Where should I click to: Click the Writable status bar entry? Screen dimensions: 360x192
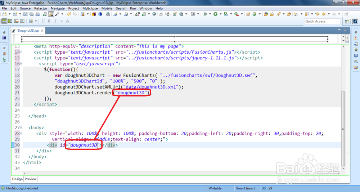click(x=215, y=188)
